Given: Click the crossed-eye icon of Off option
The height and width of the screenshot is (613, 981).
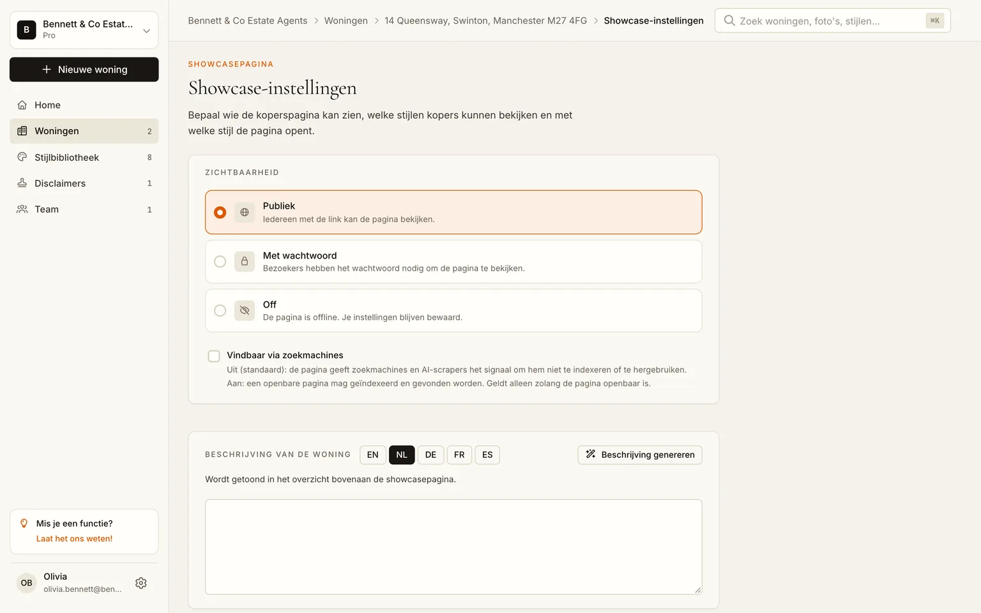Looking at the screenshot, I should point(245,310).
